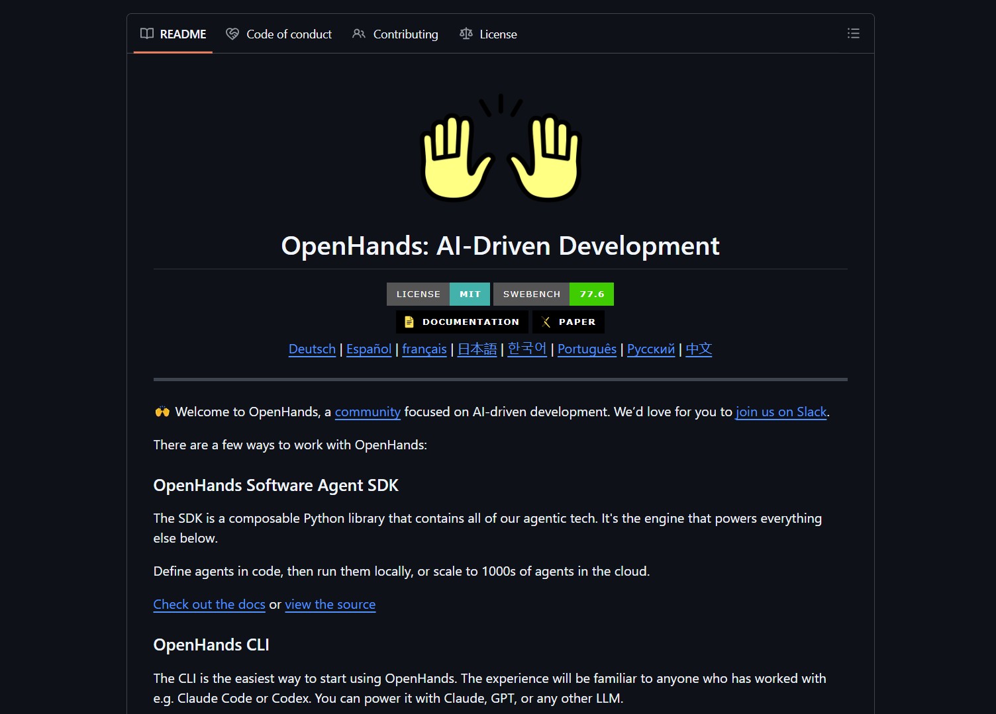Click the SWEBench 77.6 score badge

tap(553, 294)
